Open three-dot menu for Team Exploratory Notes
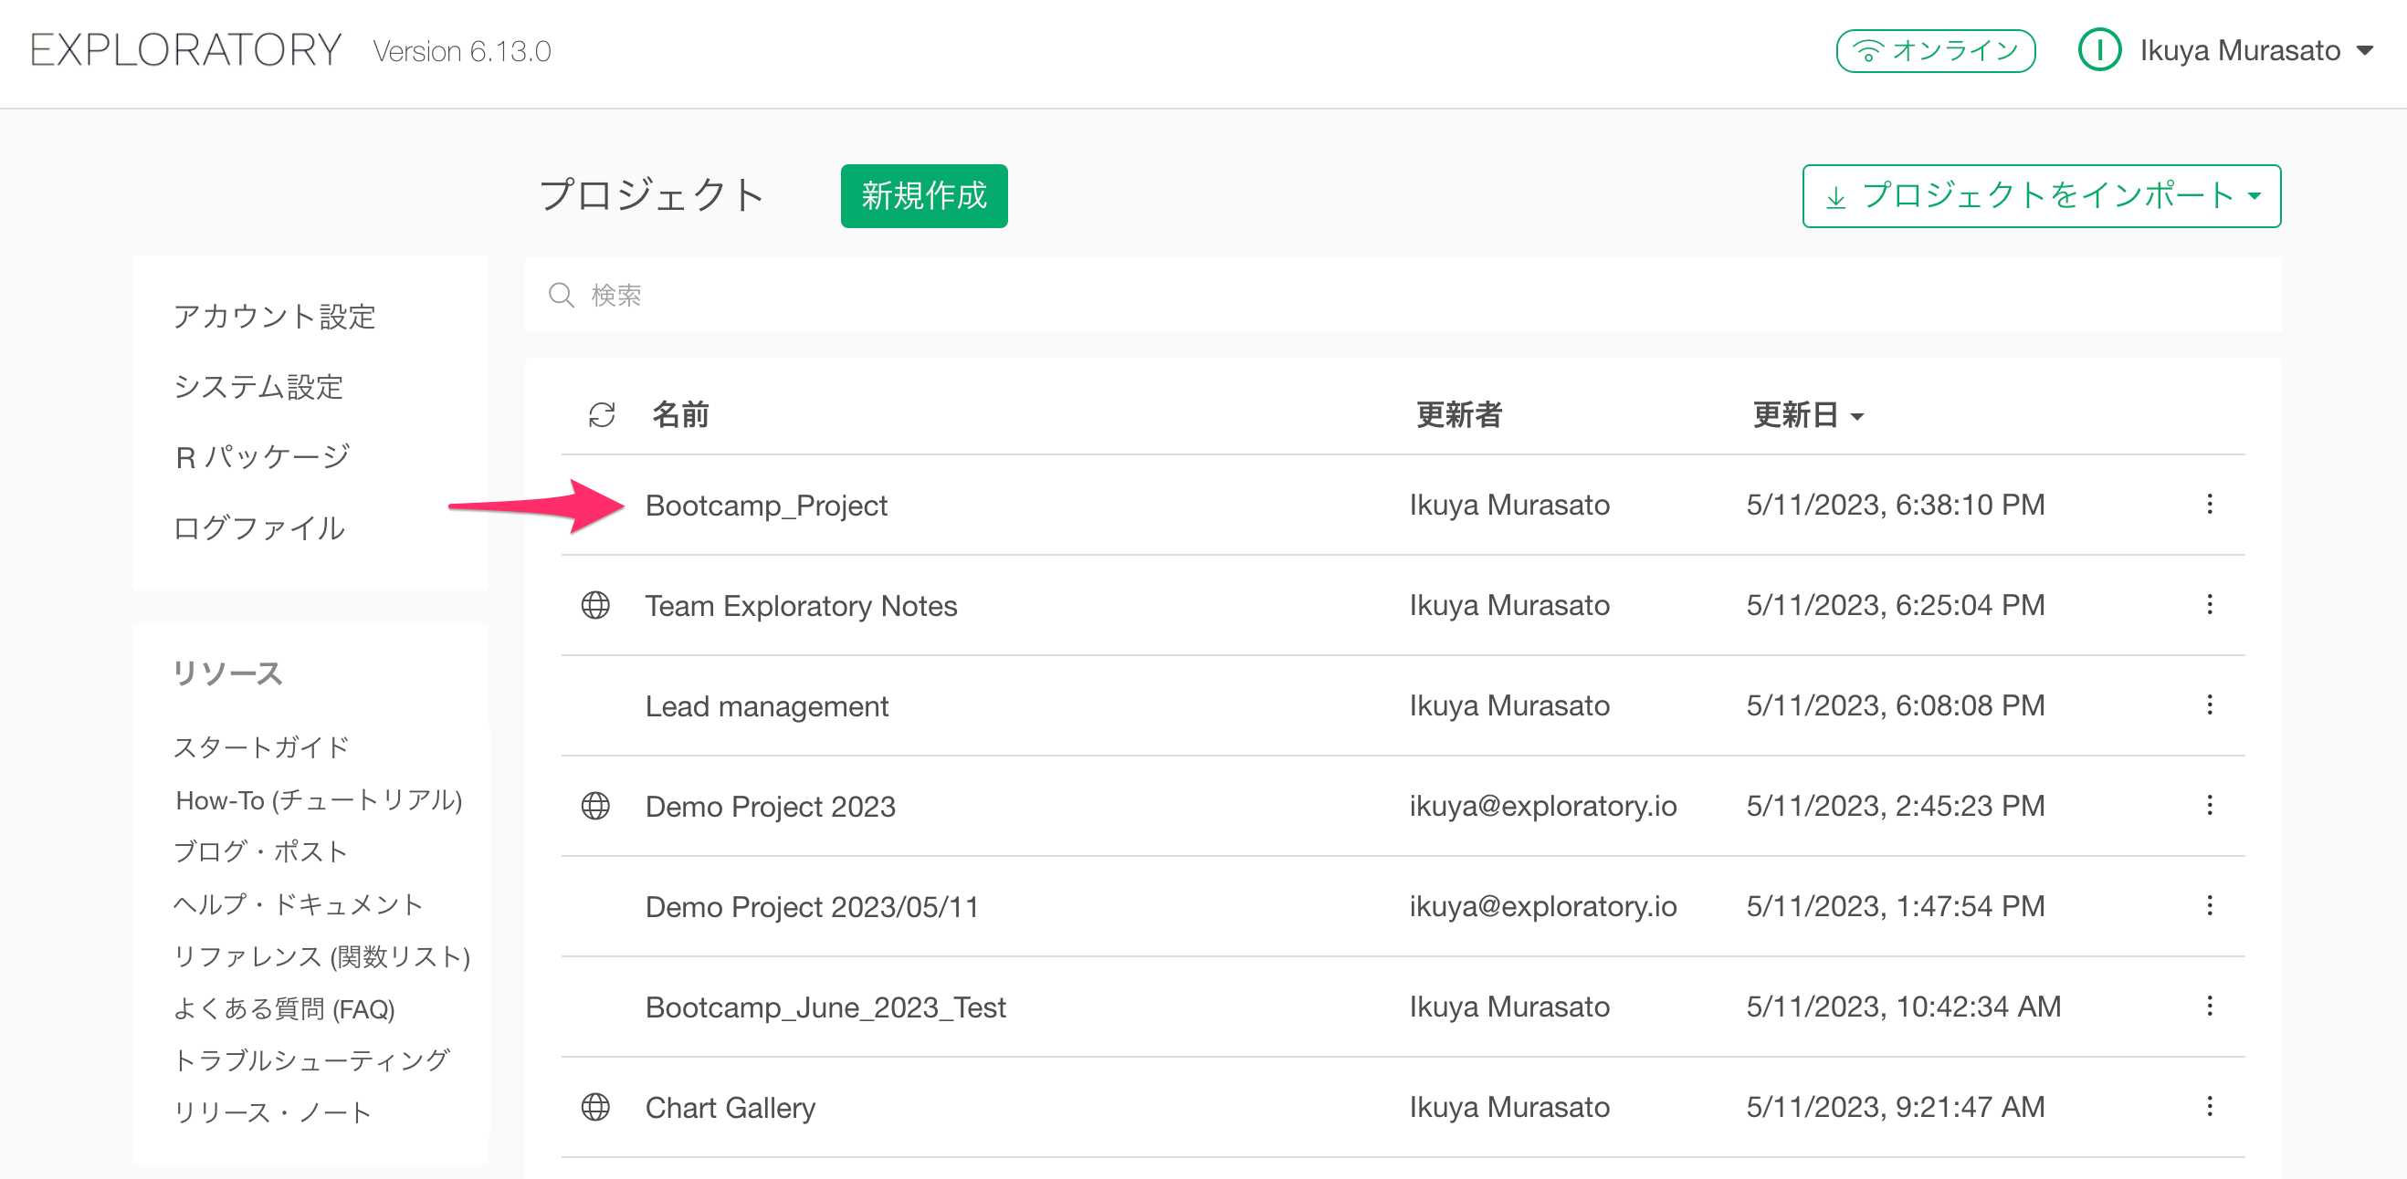The height and width of the screenshot is (1179, 2407). [x=2209, y=605]
